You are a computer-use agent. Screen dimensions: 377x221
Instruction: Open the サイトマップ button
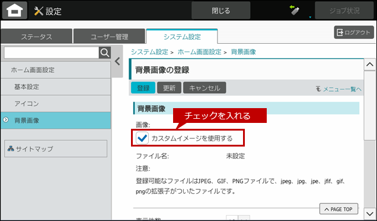click(56, 148)
